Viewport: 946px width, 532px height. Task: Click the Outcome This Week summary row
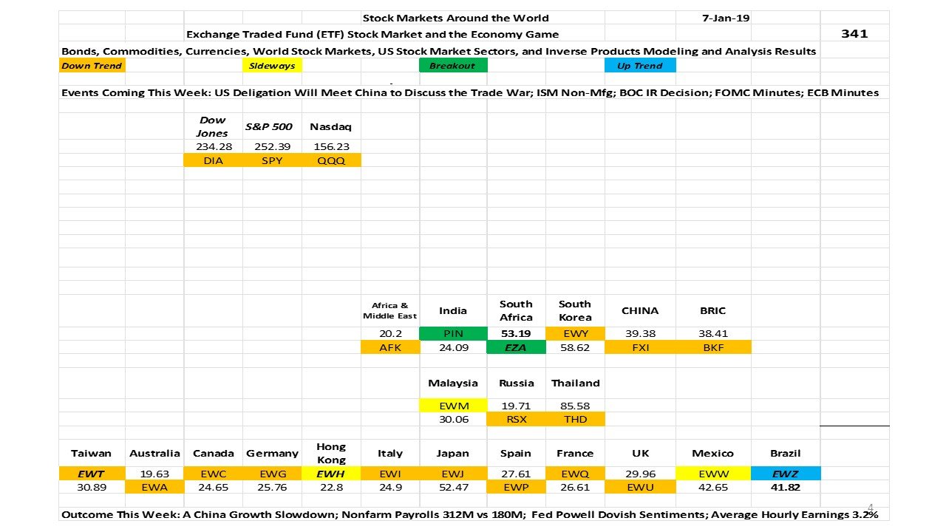coord(470,514)
